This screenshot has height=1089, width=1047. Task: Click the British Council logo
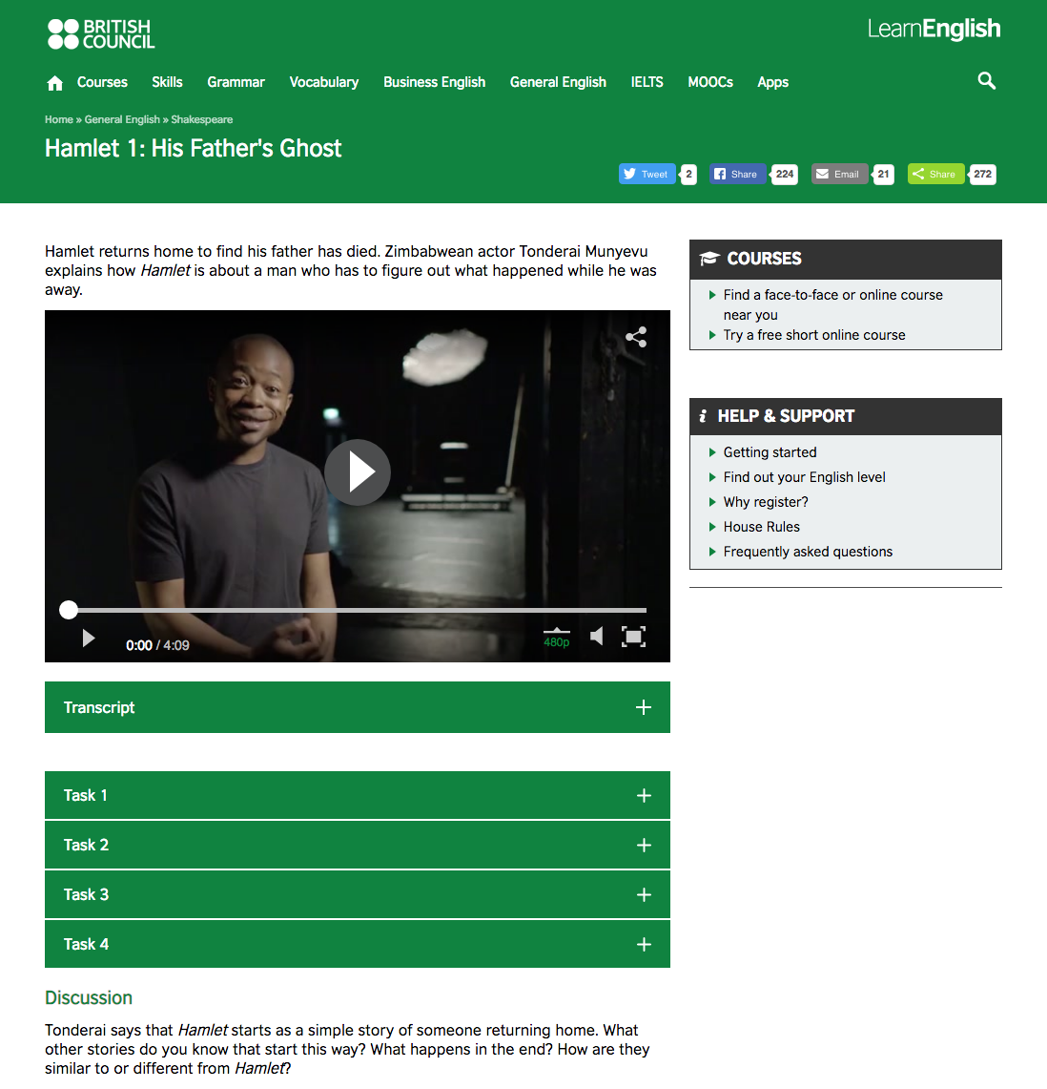[101, 33]
